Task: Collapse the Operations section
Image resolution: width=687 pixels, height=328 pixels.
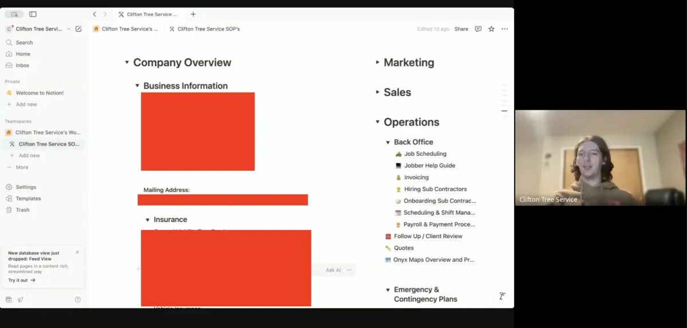Action: click(x=377, y=122)
